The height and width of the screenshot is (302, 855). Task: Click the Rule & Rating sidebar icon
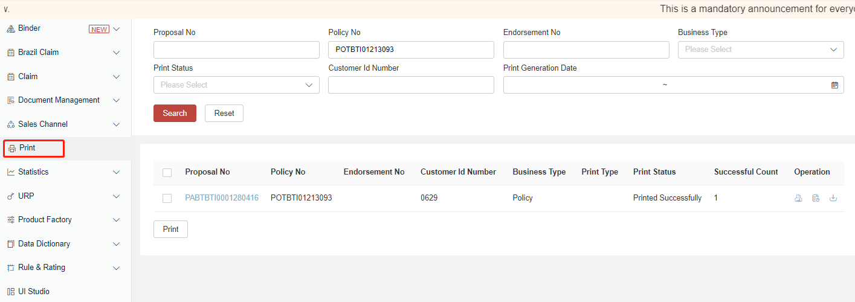tap(10, 268)
